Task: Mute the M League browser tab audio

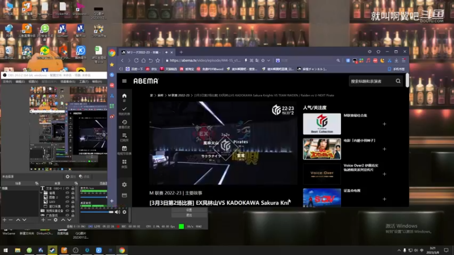Action: click(x=166, y=52)
